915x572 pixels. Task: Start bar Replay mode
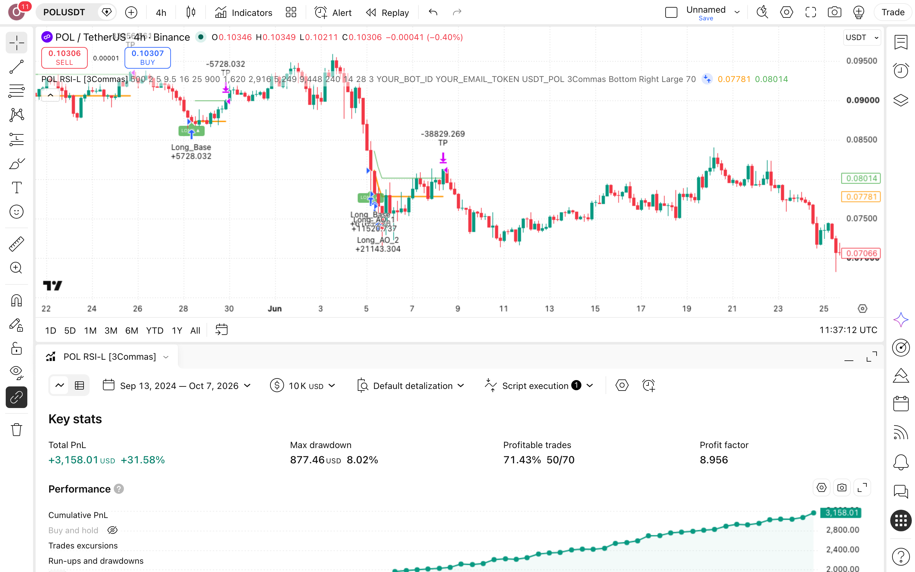[388, 12]
